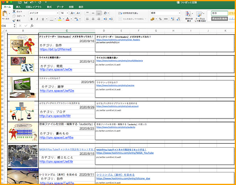Open the font size 14 dropdown
236x185 pixels.
(67, 13)
